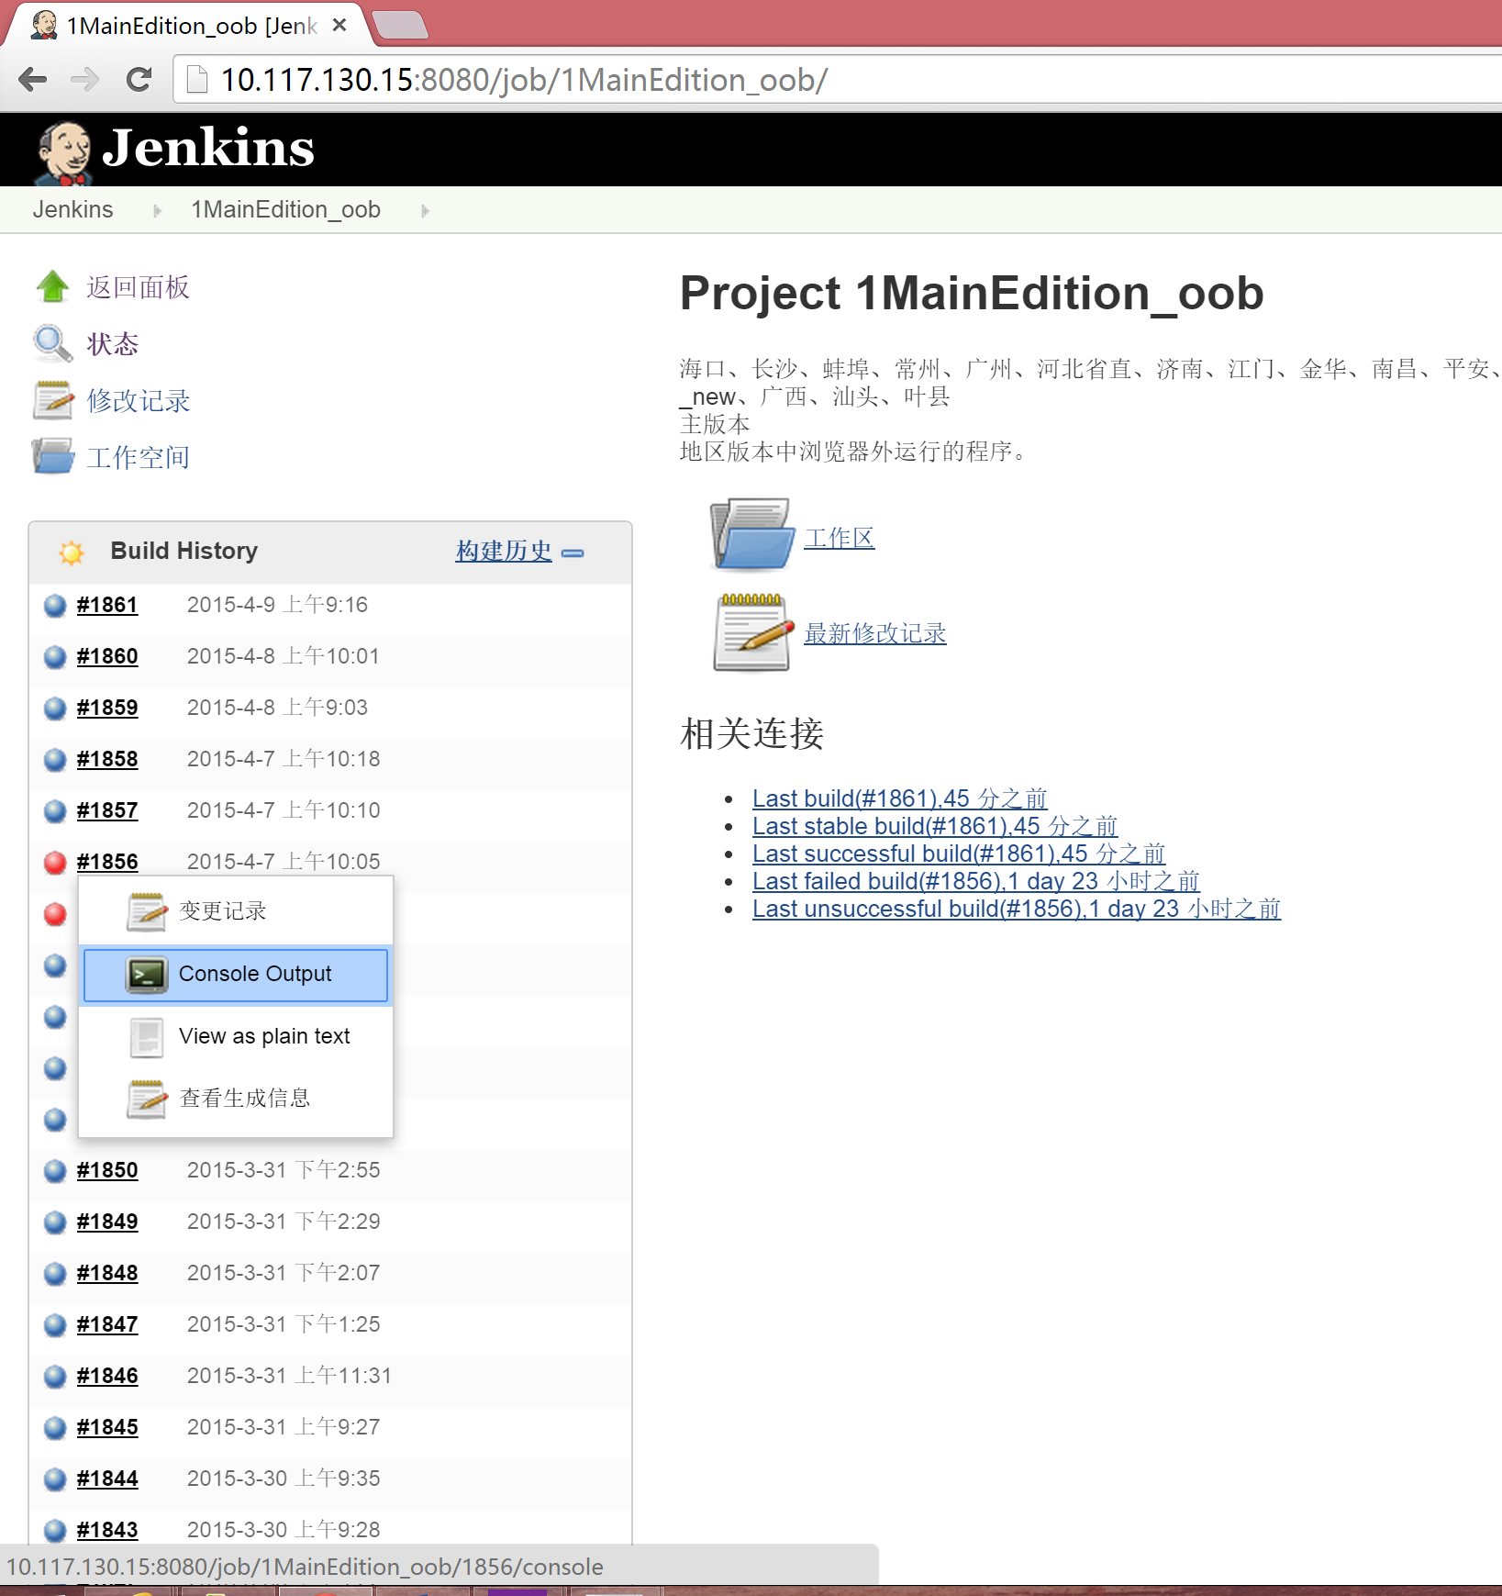Viewport: 1502px width, 1596px height.
Task: Open the 最新修改记录 link
Action: tap(875, 633)
